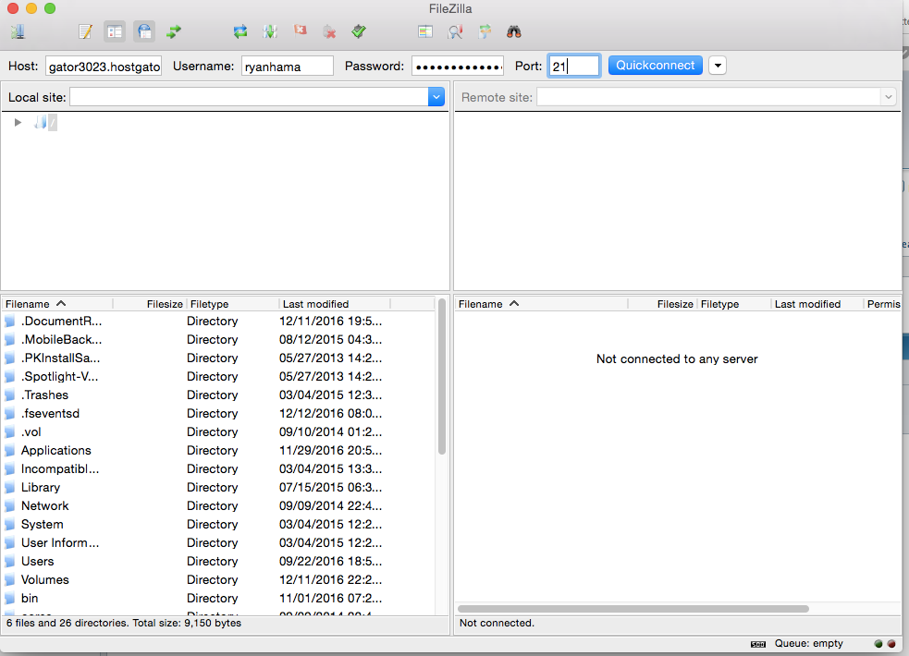Image resolution: width=909 pixels, height=656 pixels.
Task: Toggle processing of the transfer queue
Action: 270,31
